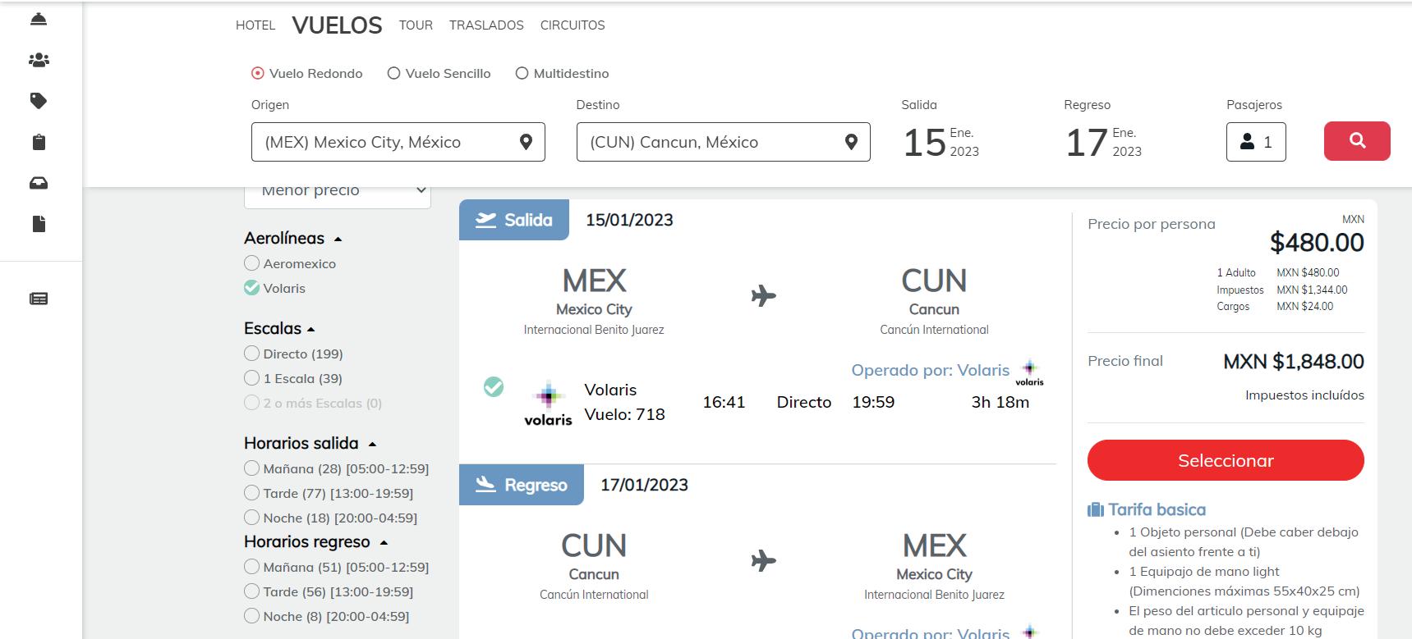
Task: Click the list card icon in sidebar
Action: (x=39, y=299)
